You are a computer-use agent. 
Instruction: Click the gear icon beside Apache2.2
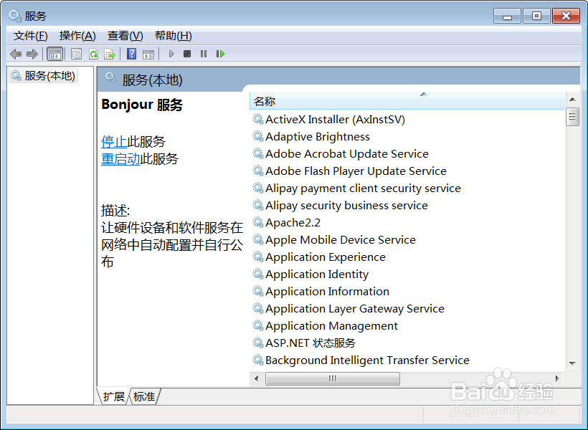(258, 222)
